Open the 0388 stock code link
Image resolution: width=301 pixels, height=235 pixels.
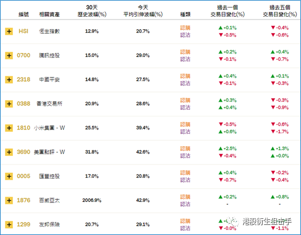(x=23, y=103)
